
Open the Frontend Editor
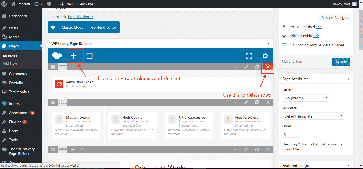pyautogui.click(x=103, y=27)
